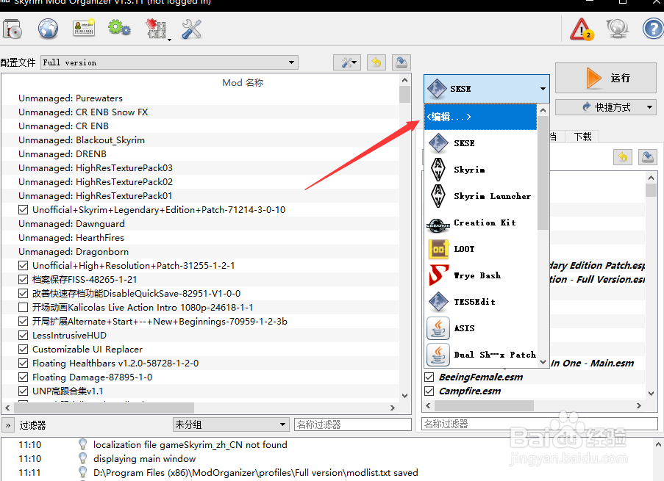The width and height of the screenshot is (664, 481).
Task: Toggle DisableQuickSave mod checkbox
Action: pos(24,294)
